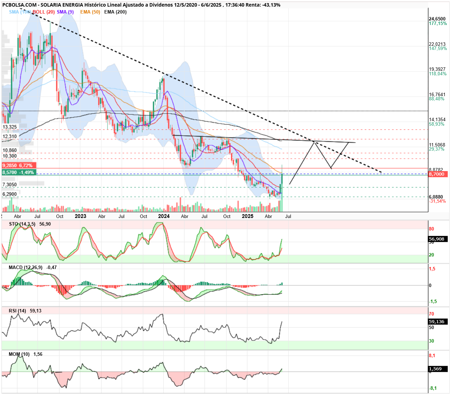Click the 2024 year axis label

(x=164, y=216)
